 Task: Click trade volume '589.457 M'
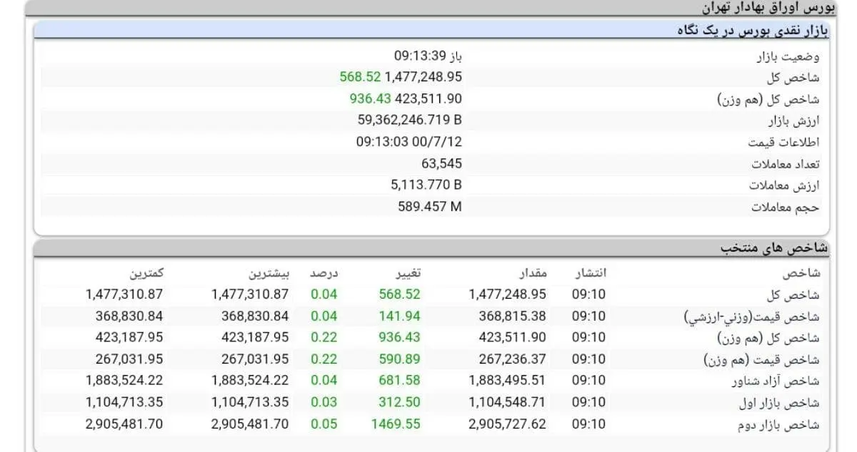pos(430,207)
